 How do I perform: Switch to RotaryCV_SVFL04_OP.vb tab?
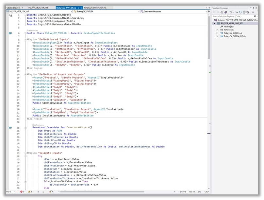coord(95,8)
